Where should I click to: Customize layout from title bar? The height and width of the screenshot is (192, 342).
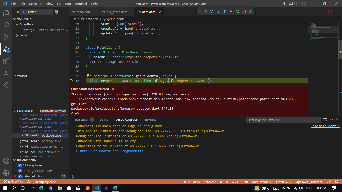pos(304,4)
